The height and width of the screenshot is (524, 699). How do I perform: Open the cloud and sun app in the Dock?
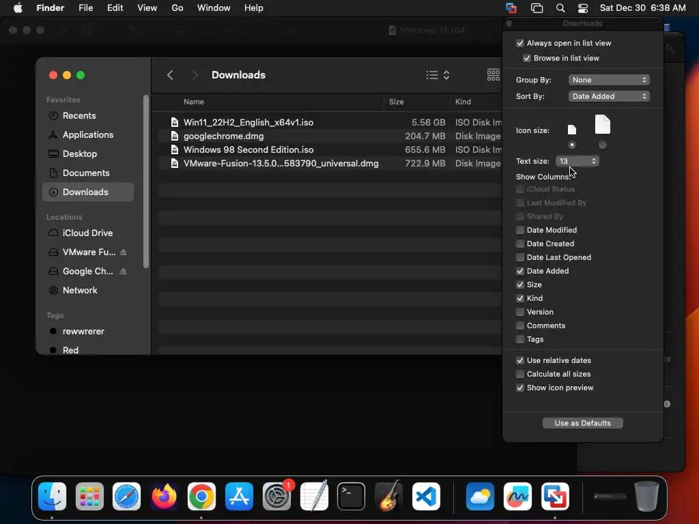click(480, 496)
